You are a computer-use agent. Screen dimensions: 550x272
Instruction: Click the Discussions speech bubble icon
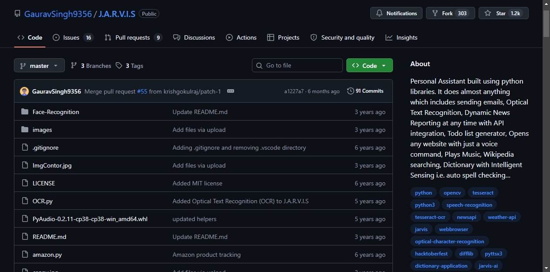coord(177,37)
